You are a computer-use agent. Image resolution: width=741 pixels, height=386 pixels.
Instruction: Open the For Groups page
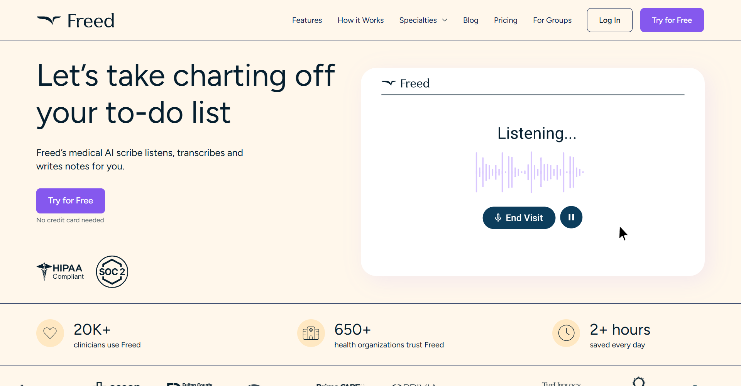(552, 20)
